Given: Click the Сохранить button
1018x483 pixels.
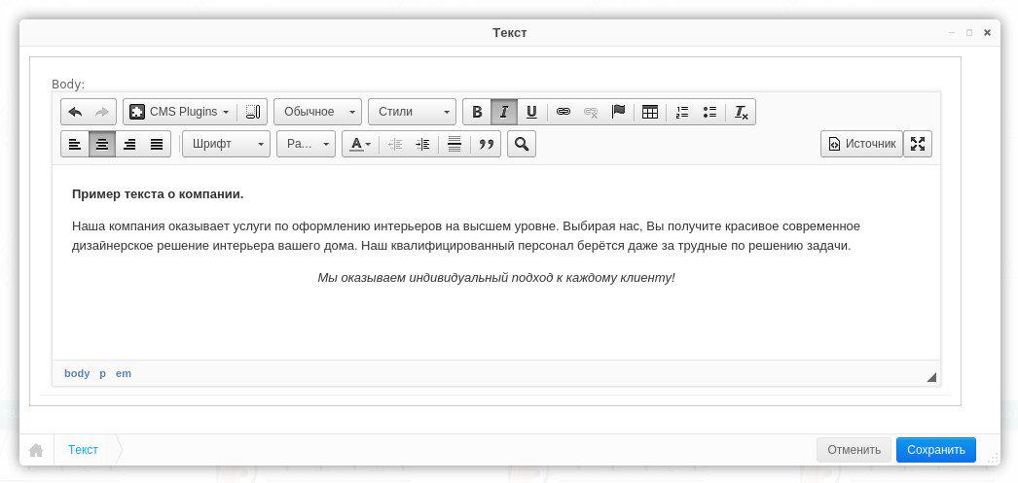Looking at the screenshot, I should click(935, 449).
